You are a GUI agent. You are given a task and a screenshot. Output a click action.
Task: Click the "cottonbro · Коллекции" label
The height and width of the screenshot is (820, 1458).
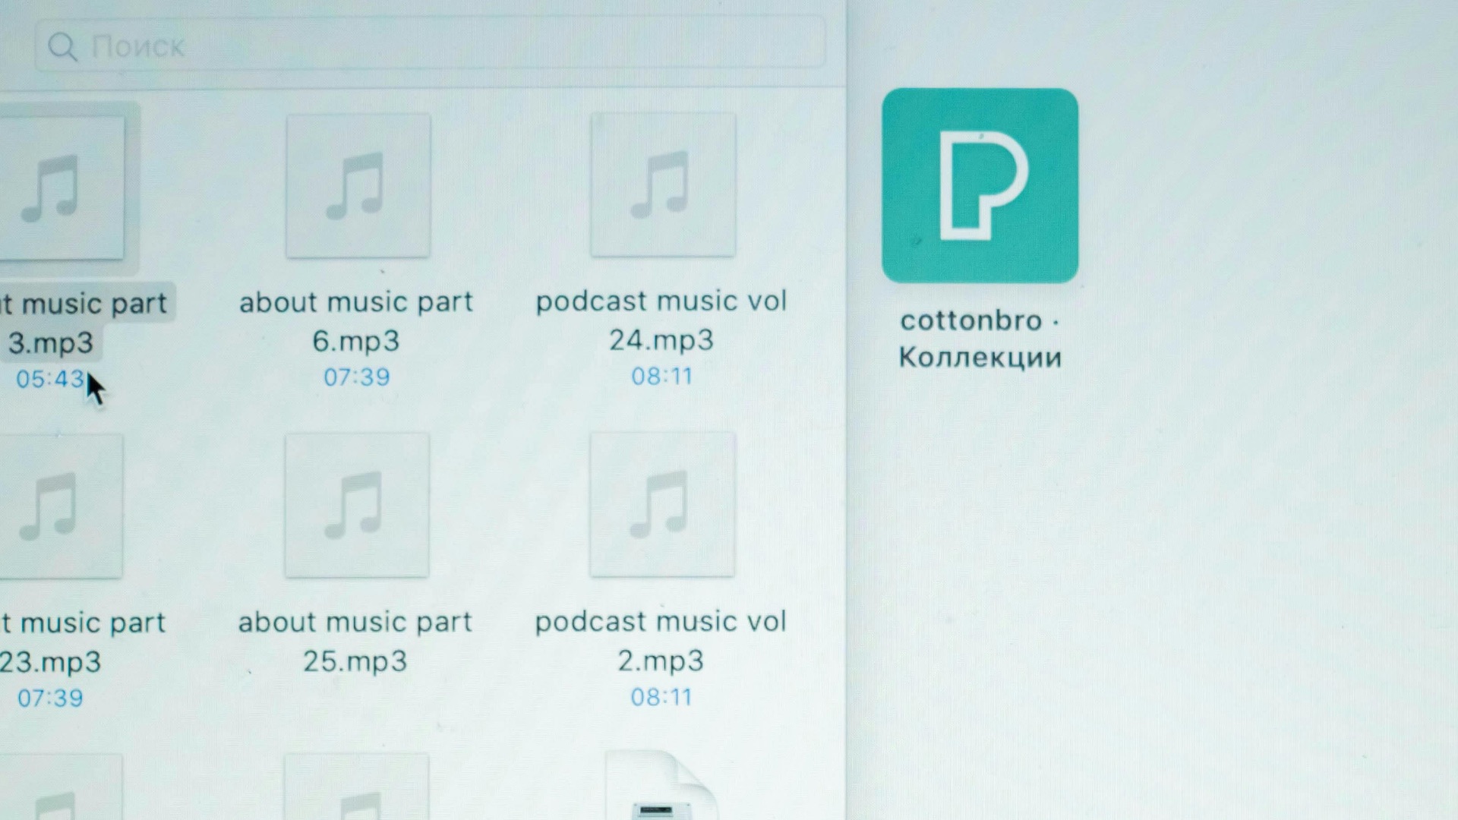tap(980, 339)
